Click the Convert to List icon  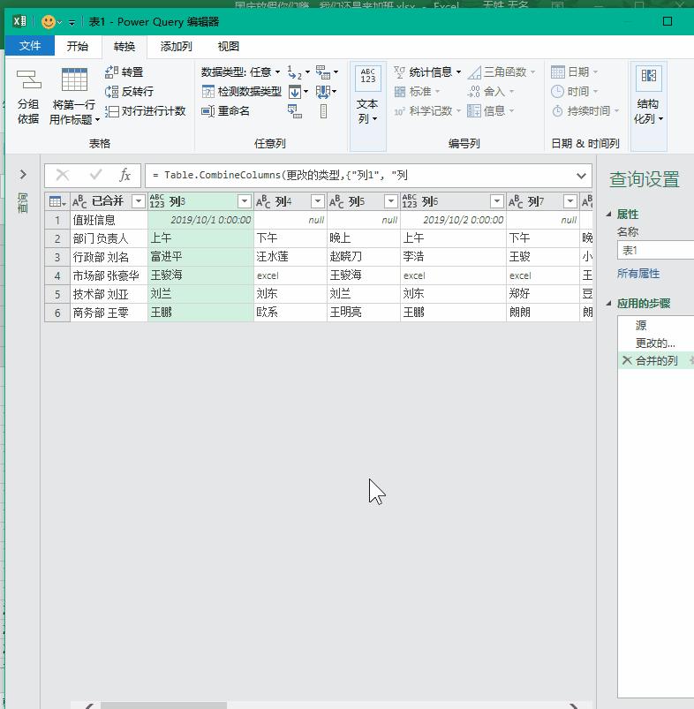(x=323, y=111)
